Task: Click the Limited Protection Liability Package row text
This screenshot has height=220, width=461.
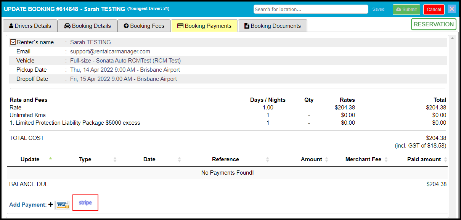Action: 75,123
